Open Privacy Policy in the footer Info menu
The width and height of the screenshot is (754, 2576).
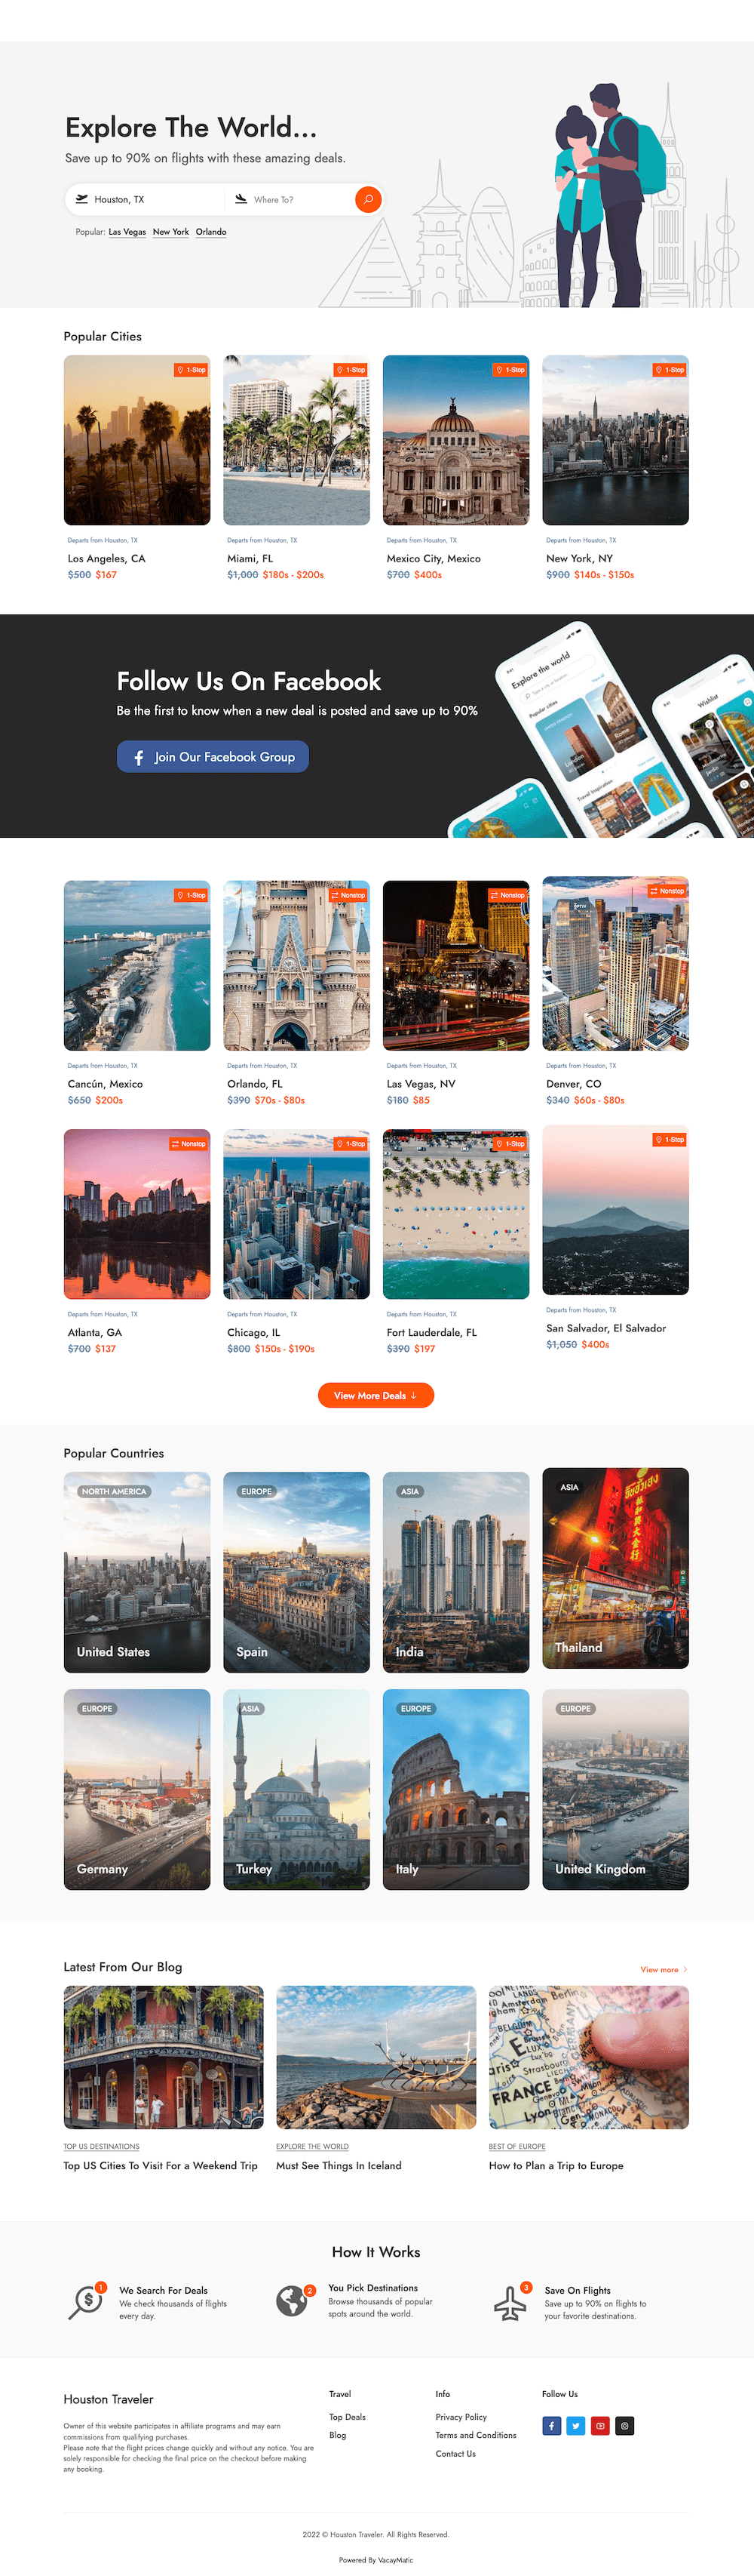point(461,2416)
